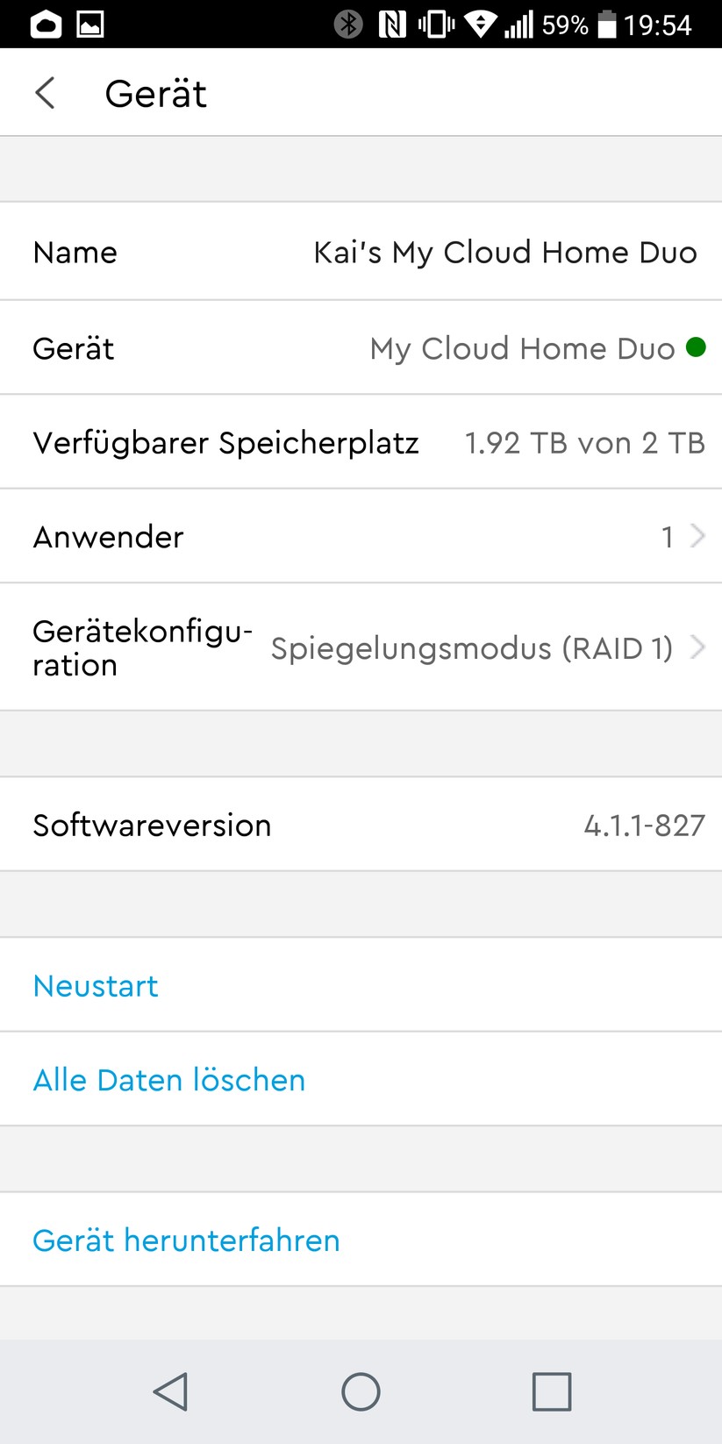Tap the Wi-Fi signal icon in status bar
Screen dimensions: 722x1444
click(x=480, y=24)
